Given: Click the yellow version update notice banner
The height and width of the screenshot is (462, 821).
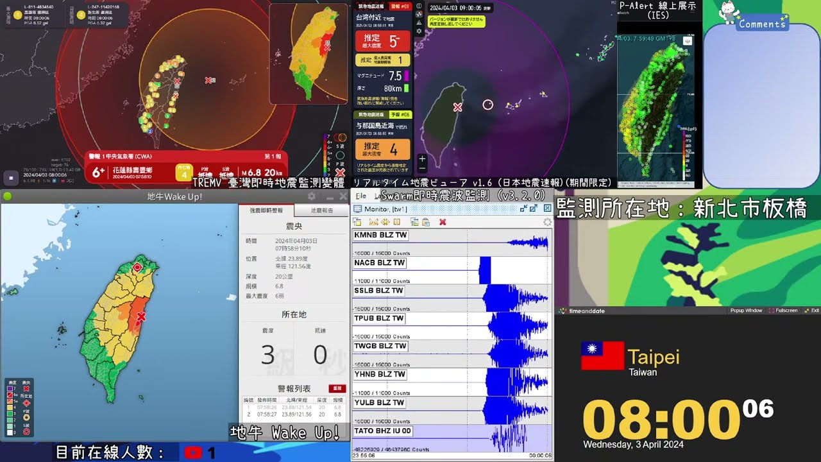Looking at the screenshot, I should (456, 21).
